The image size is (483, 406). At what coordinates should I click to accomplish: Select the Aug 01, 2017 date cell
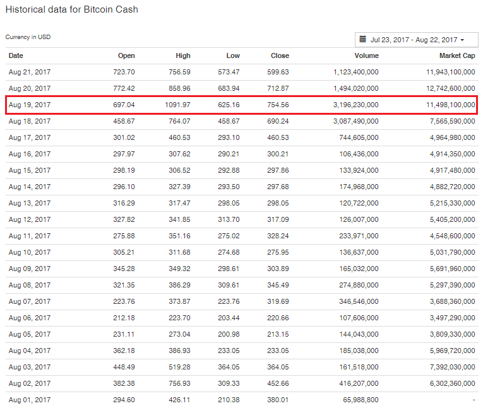click(30, 400)
